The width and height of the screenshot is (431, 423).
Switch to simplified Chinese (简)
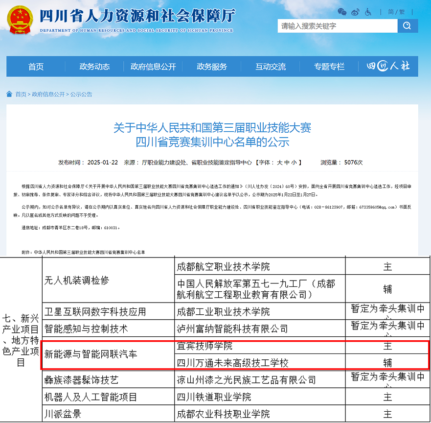391,12
